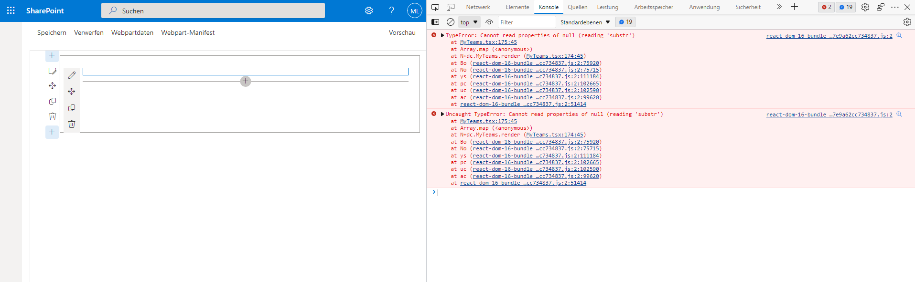Screen dimensions: 915x282
Task: Open the SharePoint help question mark
Action: pyautogui.click(x=391, y=10)
